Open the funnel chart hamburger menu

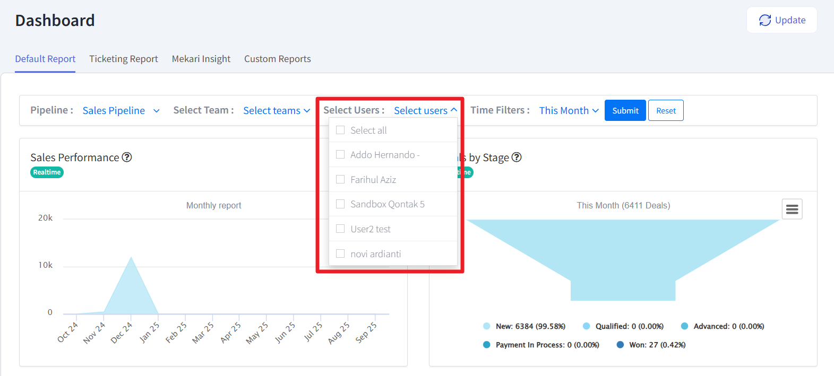[x=792, y=209]
